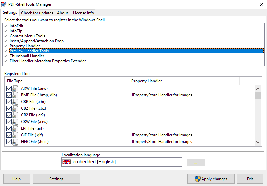Open the License Info tab

pyautogui.click(x=83, y=13)
